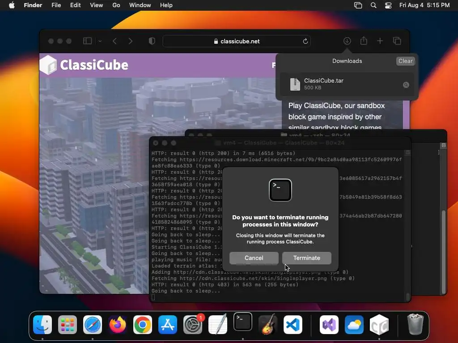Launch Google Chrome from the Dock

pos(143,325)
